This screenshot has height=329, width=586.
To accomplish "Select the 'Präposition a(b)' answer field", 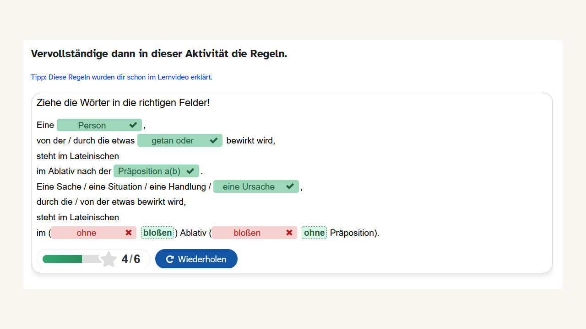I will (x=149, y=171).
